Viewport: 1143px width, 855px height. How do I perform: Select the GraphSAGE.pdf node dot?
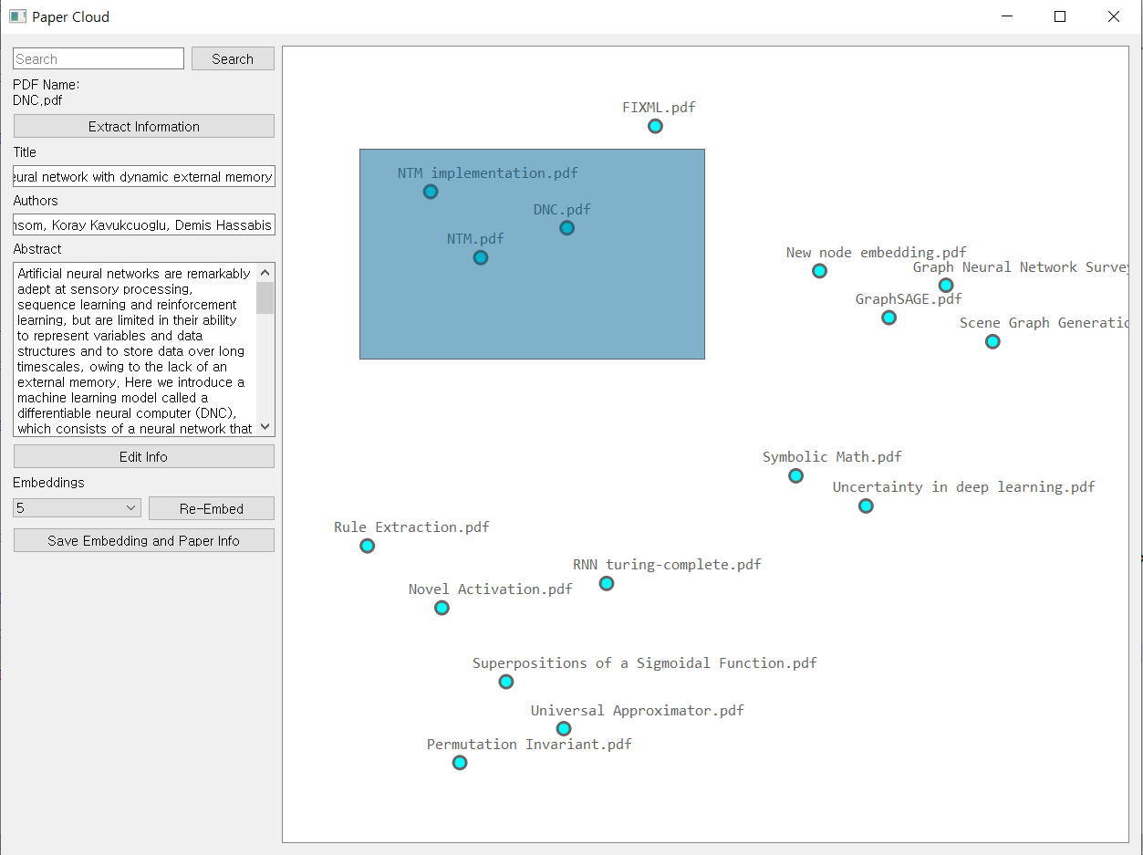point(888,318)
